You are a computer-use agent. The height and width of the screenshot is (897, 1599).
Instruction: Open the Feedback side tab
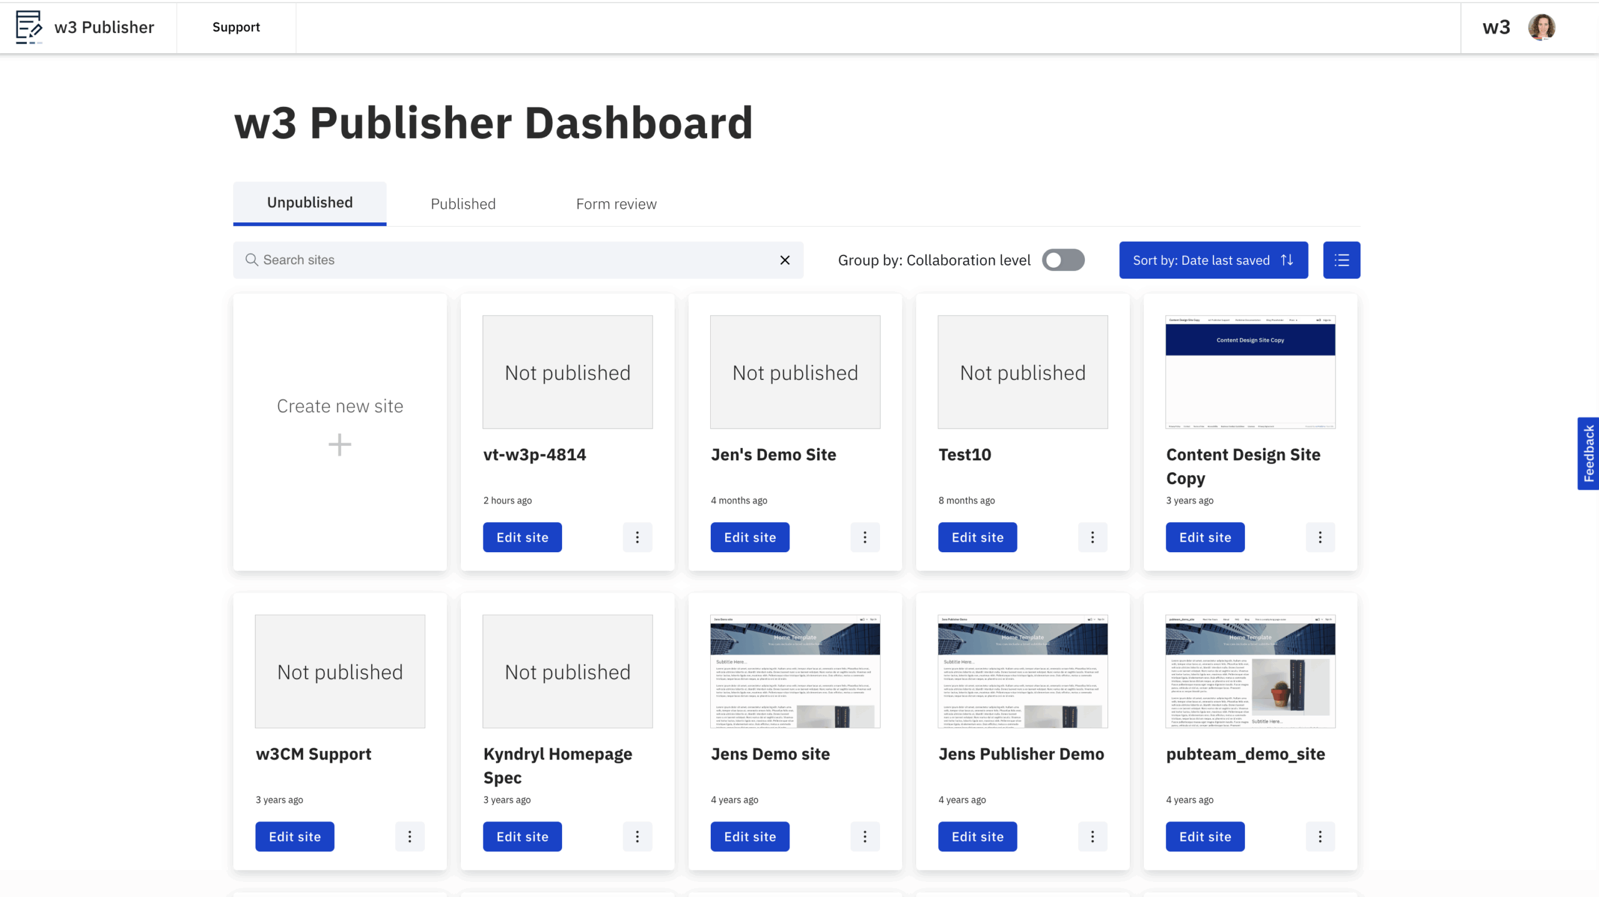click(1588, 453)
